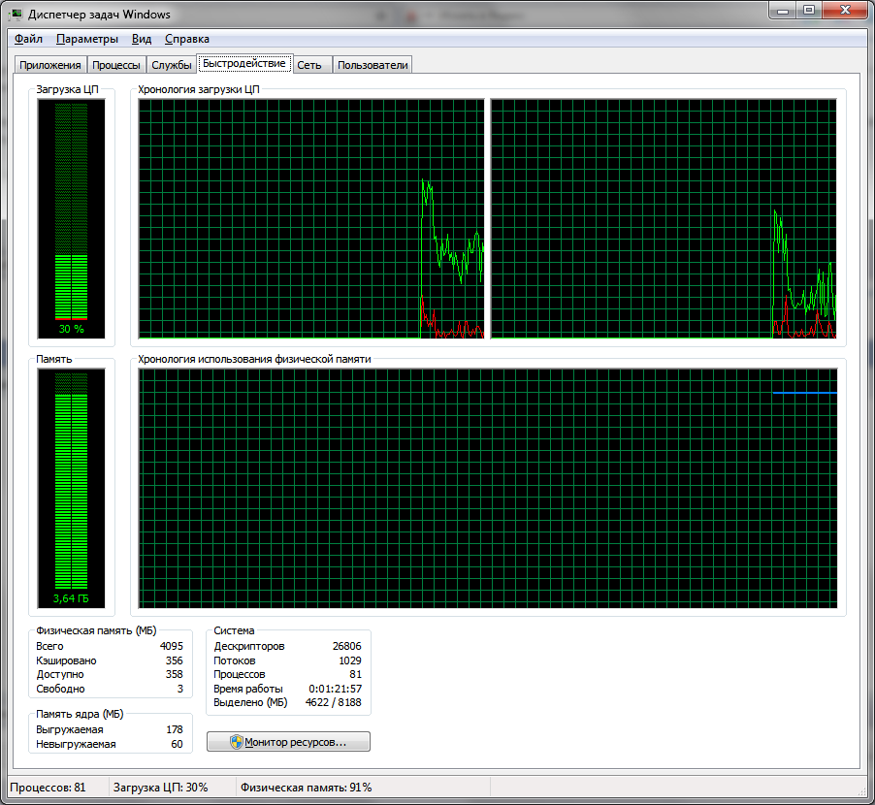
Task: Go to the Службы tab
Action: pyautogui.click(x=172, y=65)
